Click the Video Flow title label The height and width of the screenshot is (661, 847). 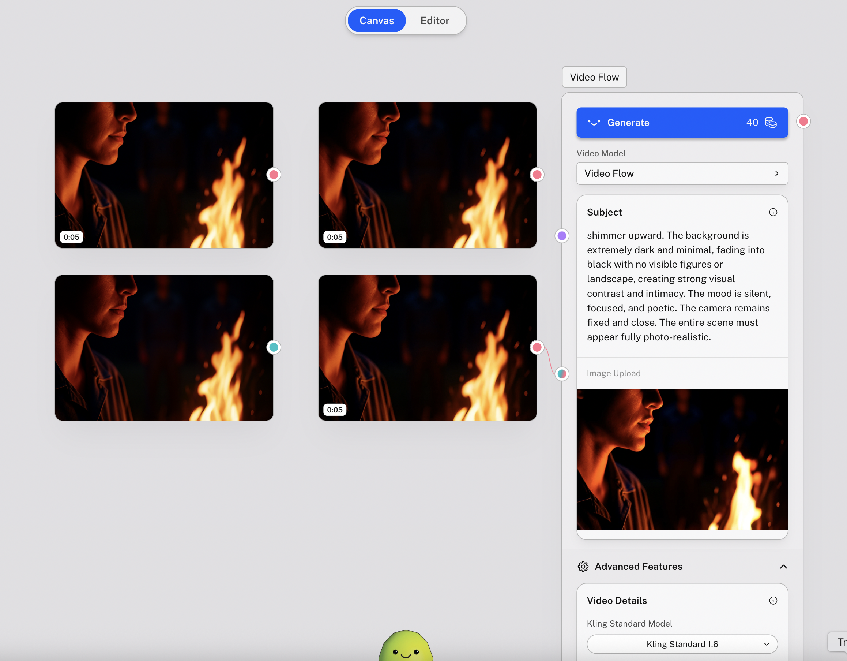[x=594, y=77]
